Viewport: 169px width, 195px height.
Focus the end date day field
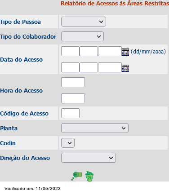(70, 67)
